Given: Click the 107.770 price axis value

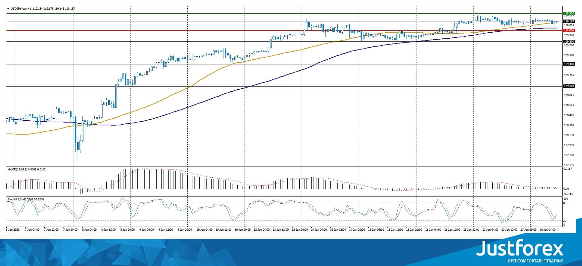Looking at the screenshot, I should click(569, 155).
